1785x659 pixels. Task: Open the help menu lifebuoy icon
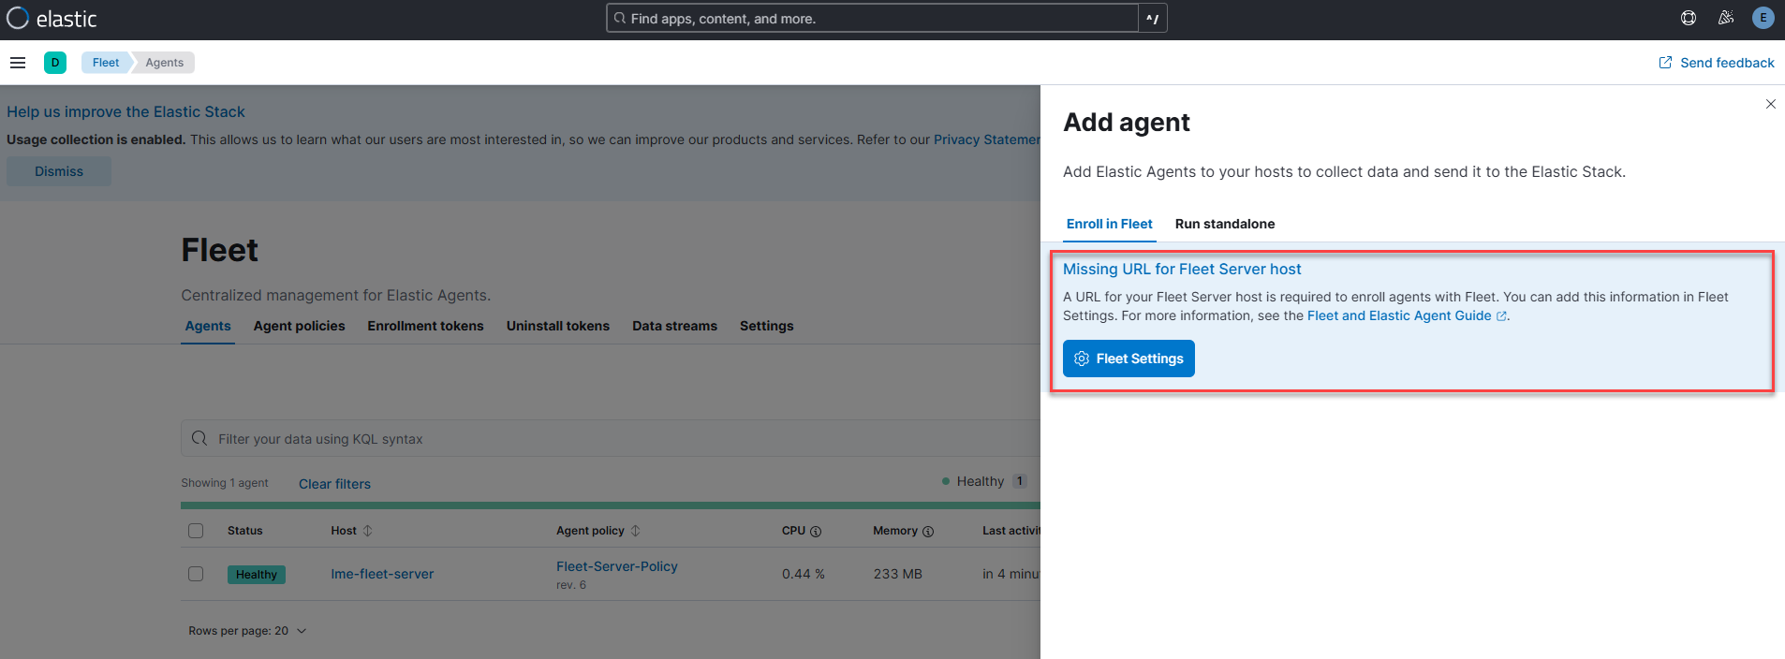1689,18
